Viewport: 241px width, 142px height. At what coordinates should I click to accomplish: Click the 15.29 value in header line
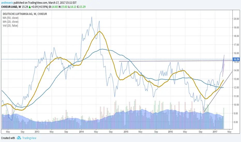(25, 7)
